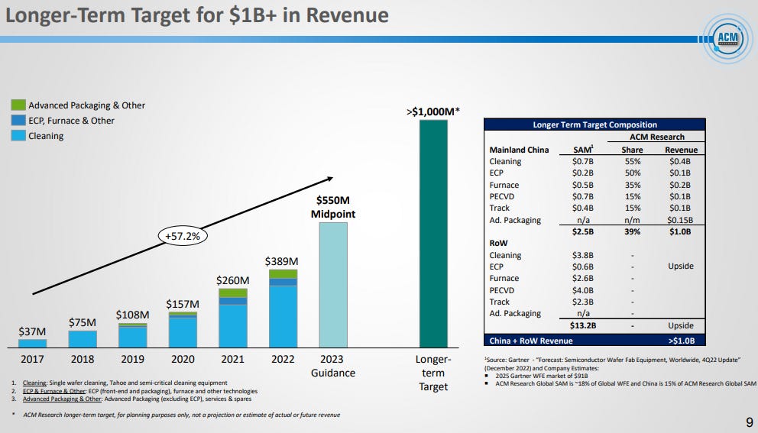
Task: Click the '>$1.0B' total revenue cell
Action: click(x=681, y=341)
